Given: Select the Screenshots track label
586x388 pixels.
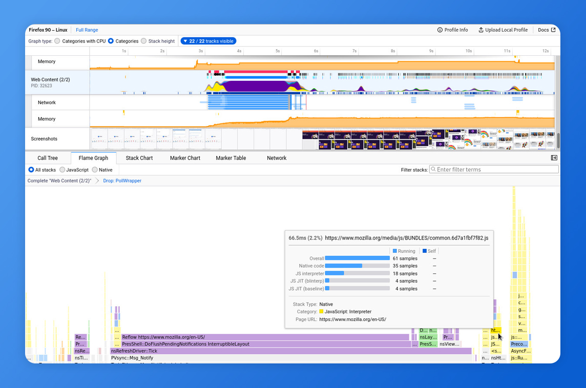Looking at the screenshot, I should point(44,139).
